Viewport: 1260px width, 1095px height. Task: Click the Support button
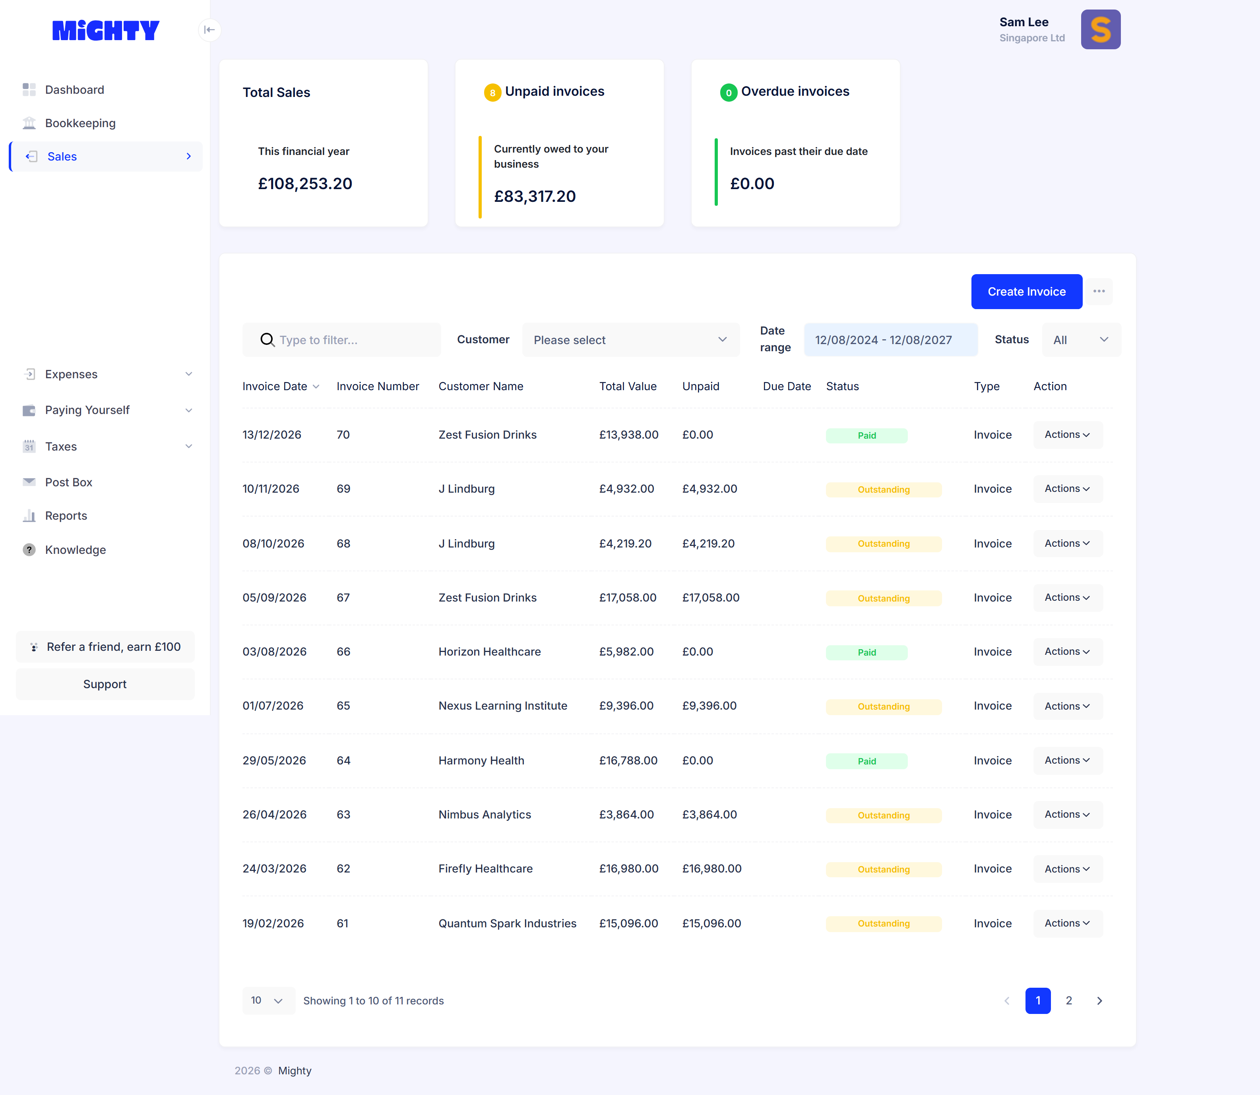pos(105,684)
